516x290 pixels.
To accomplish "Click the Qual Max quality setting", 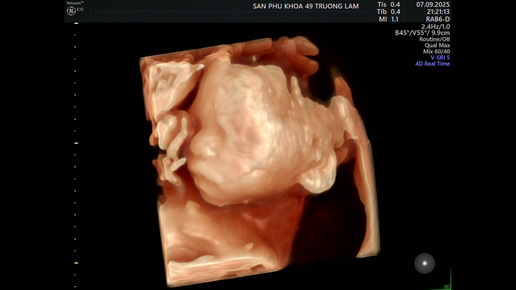I will click(437, 45).
